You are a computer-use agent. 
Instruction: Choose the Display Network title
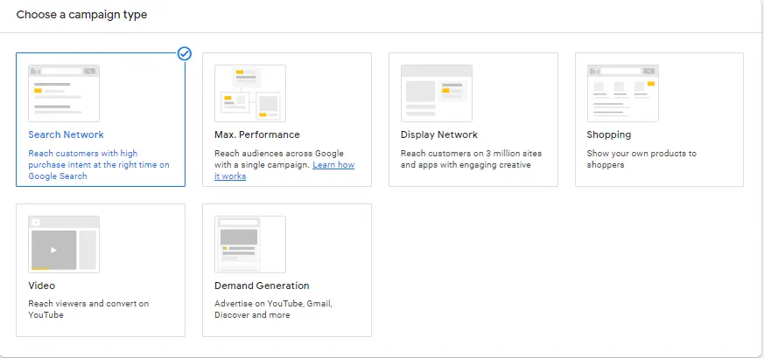pos(439,134)
